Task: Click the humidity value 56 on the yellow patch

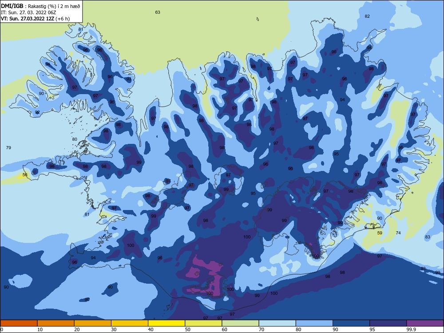Action: (x=25, y=174)
